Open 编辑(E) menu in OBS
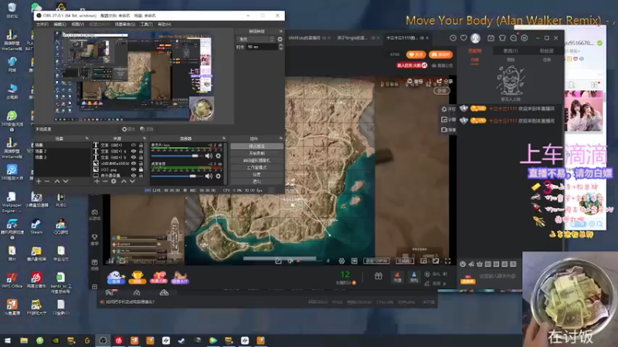Viewport: 618px width, 347px height. pos(60,25)
